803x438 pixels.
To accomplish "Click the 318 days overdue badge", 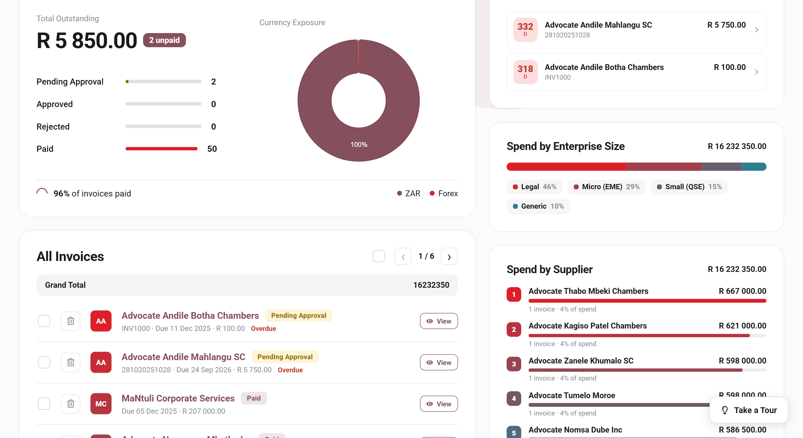I will (x=525, y=72).
